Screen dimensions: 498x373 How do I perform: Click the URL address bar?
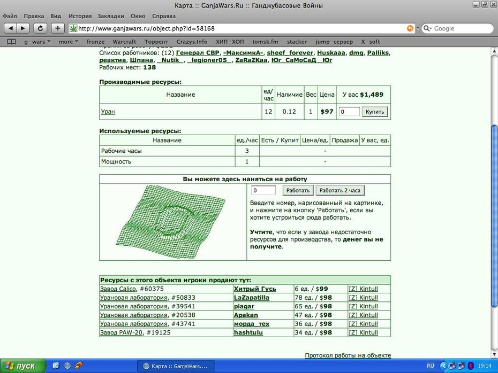(242, 28)
